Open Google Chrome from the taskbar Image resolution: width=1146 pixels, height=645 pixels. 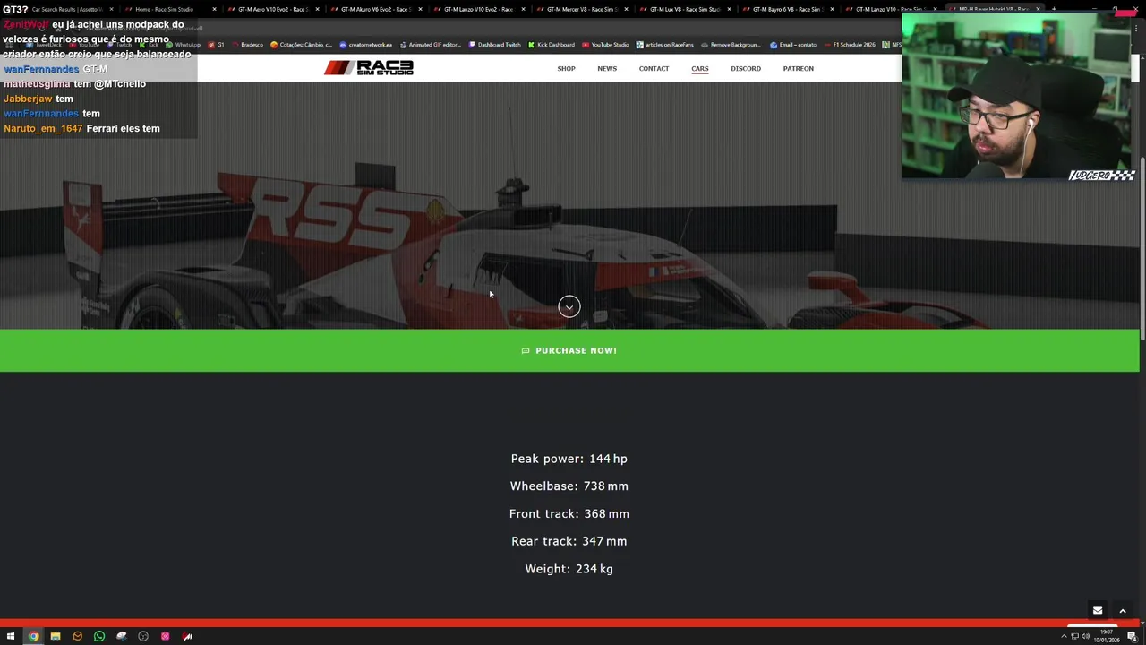click(x=33, y=636)
